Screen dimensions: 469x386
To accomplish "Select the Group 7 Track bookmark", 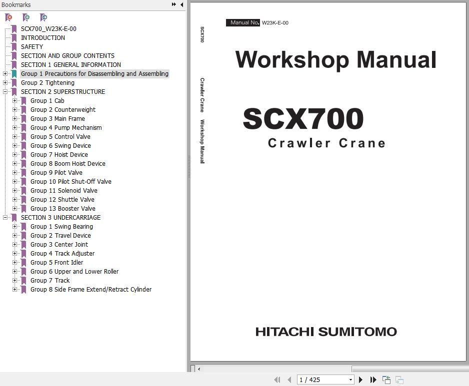I will [50, 281].
